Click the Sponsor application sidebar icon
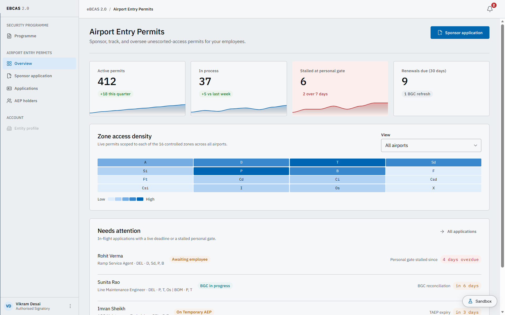This screenshot has height=315, width=505. 9,76
